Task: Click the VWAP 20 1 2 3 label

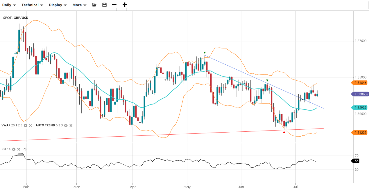Action: pos(12,125)
